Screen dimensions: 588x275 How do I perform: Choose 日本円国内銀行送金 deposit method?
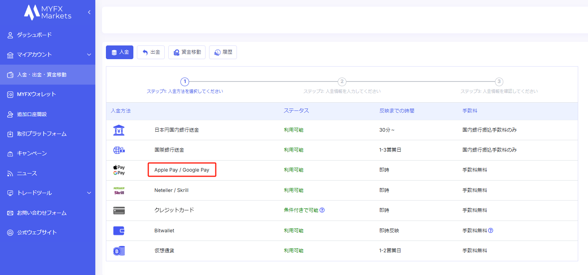click(x=177, y=130)
